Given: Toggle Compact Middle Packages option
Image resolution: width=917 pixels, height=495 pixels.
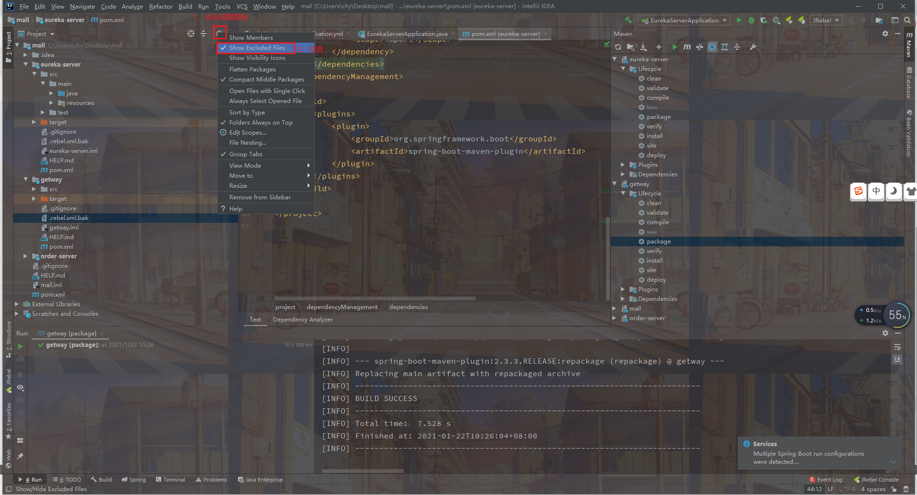Looking at the screenshot, I should 266,80.
